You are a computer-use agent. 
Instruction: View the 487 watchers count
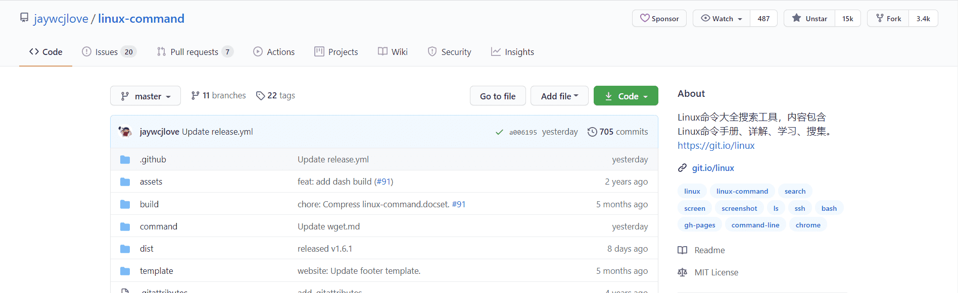click(x=763, y=18)
